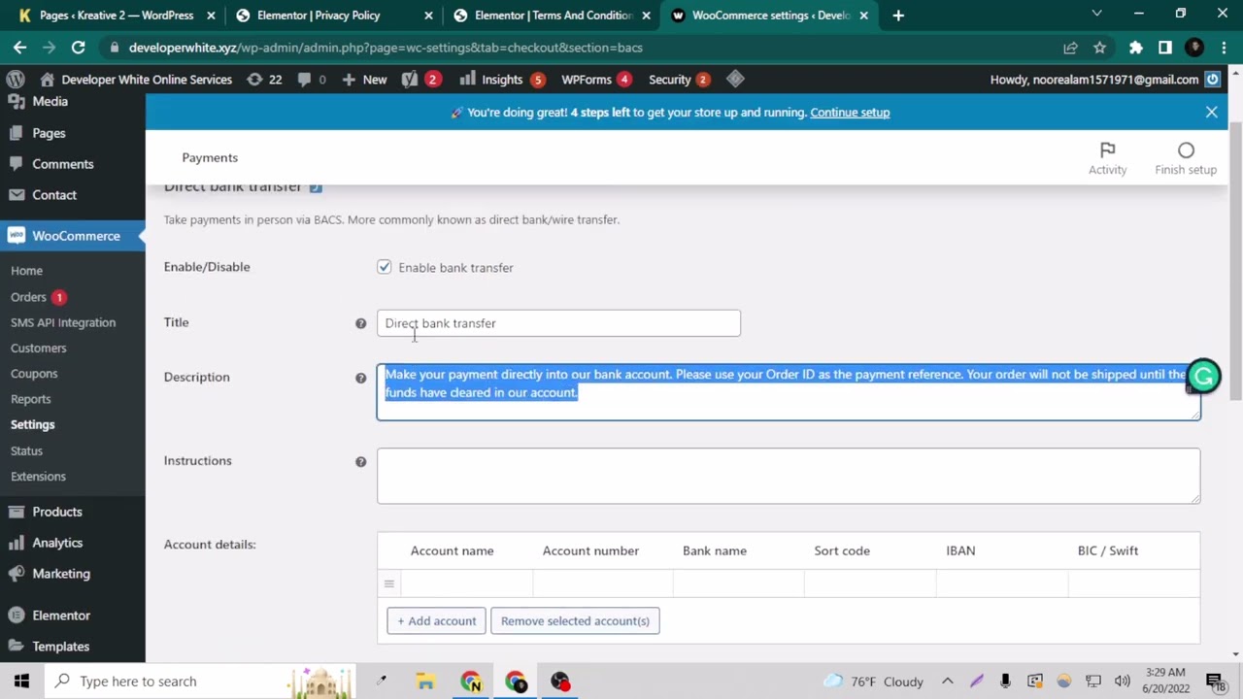
Task: Click the New content plus button
Action: 365,80
